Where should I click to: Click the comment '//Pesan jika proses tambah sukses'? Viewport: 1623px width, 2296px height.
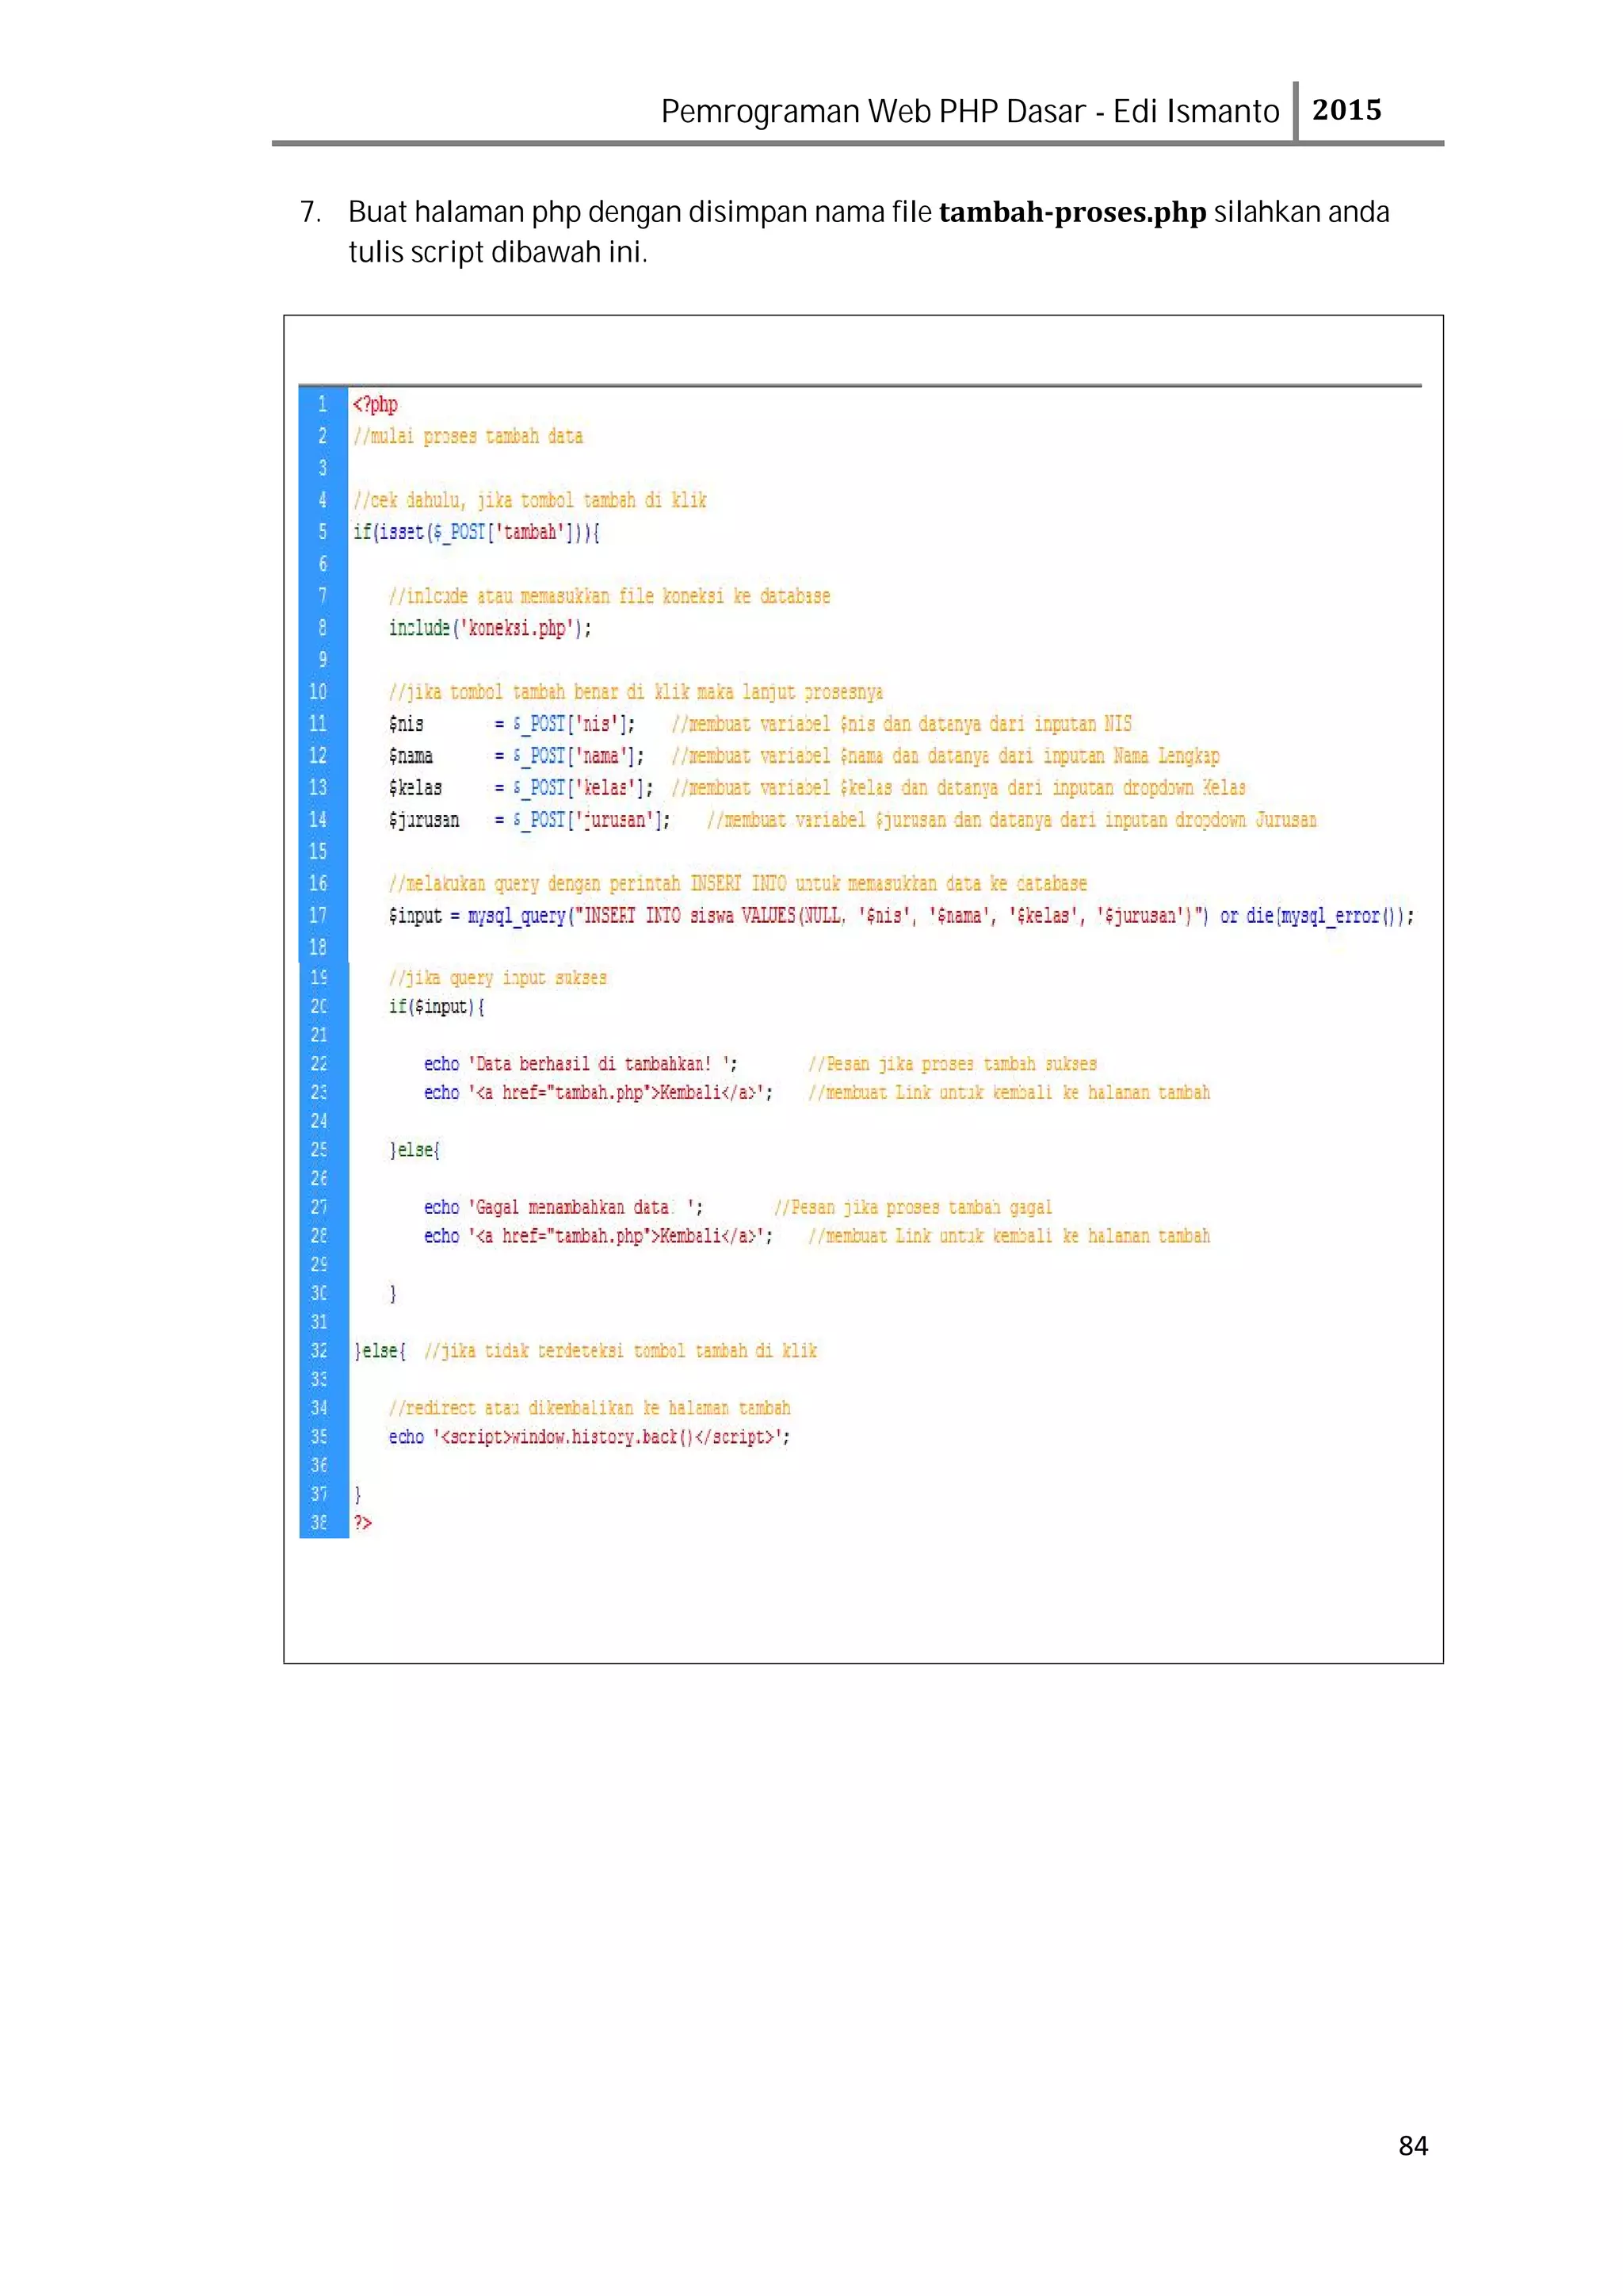click(x=953, y=1064)
